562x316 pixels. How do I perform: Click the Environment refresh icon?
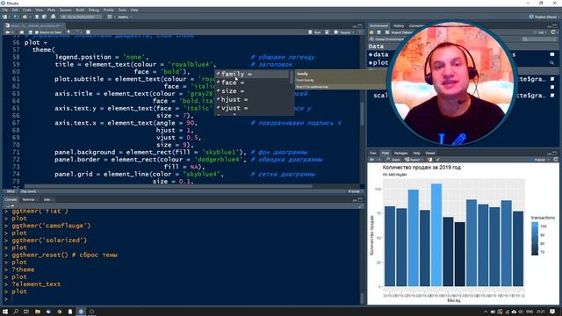pyautogui.click(x=553, y=32)
